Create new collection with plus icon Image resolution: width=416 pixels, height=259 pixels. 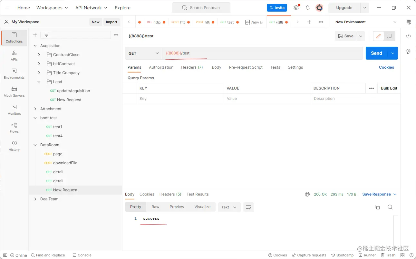click(35, 35)
